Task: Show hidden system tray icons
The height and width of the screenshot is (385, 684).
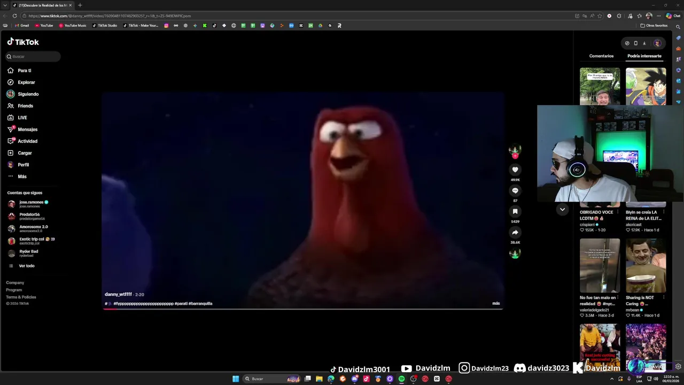Action: point(612,379)
